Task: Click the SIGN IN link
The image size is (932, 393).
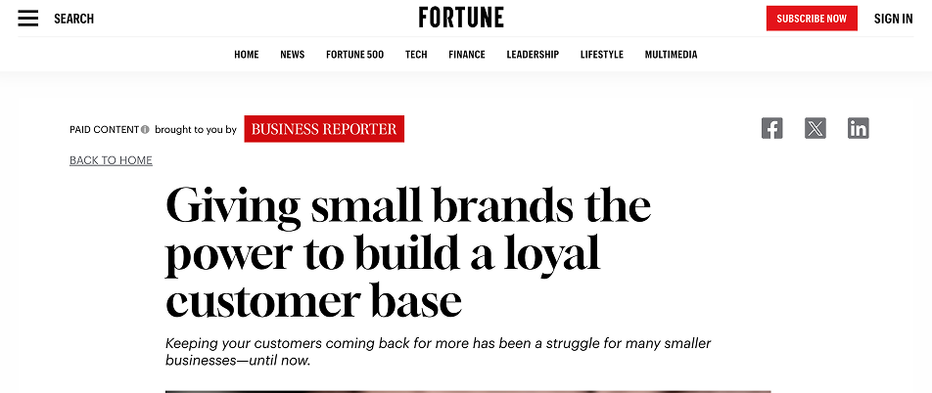Action: tap(893, 19)
